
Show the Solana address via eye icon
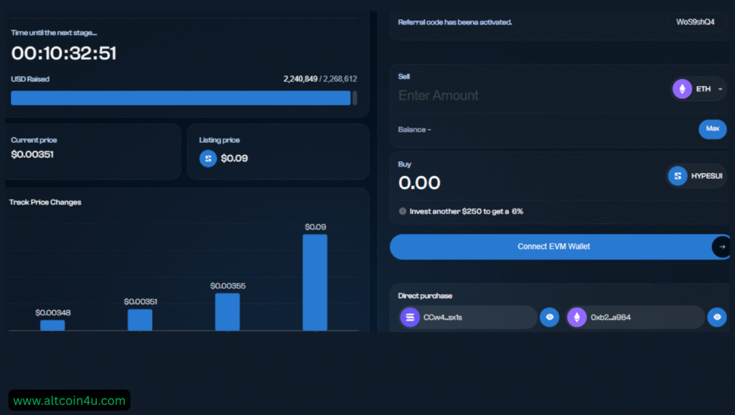(x=549, y=317)
